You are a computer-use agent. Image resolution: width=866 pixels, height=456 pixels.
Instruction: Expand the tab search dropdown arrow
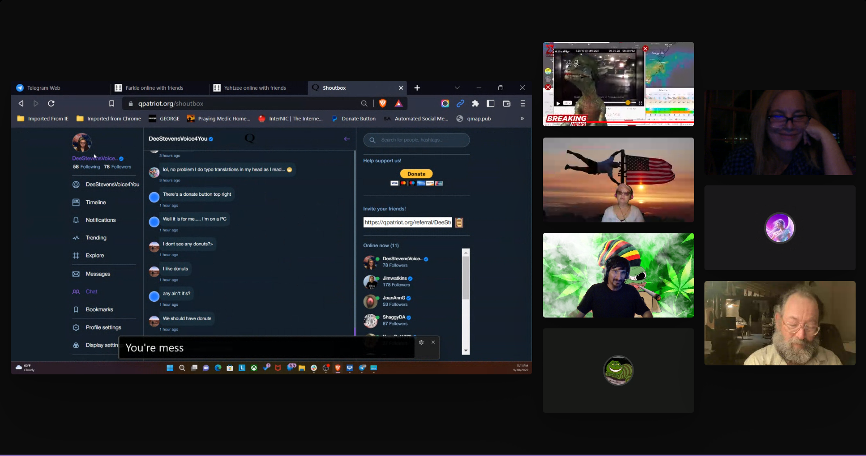457,88
